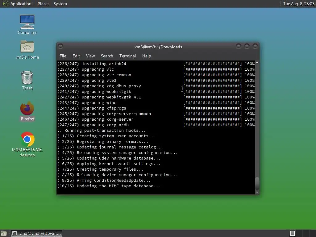The height and width of the screenshot is (237, 316).
Task: Maximize the terminal window
Action: (x=247, y=47)
